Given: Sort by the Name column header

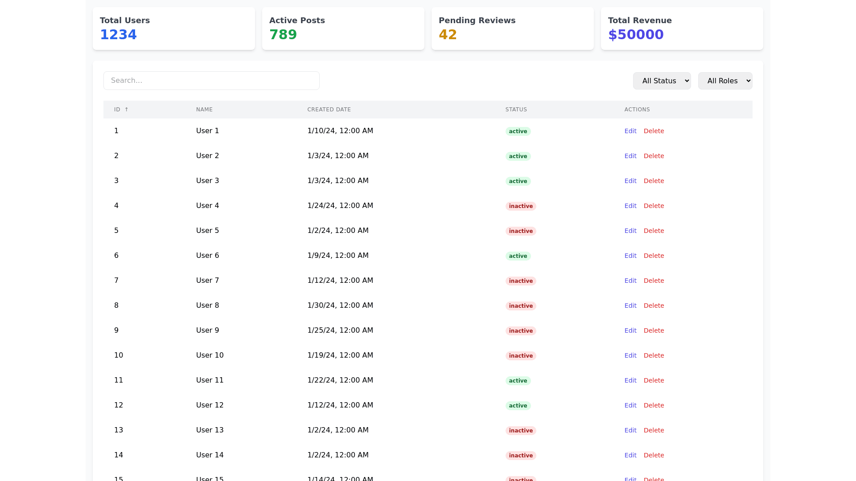Looking at the screenshot, I should pos(204,110).
